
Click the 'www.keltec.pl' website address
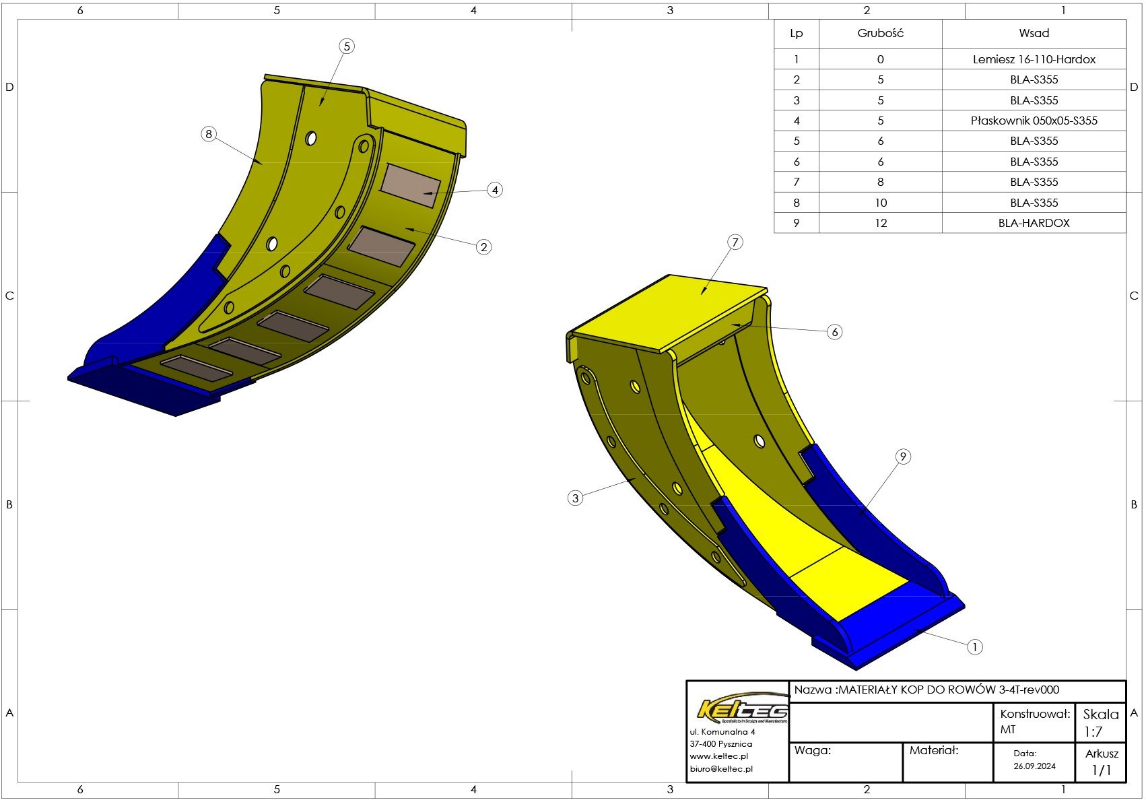click(718, 756)
